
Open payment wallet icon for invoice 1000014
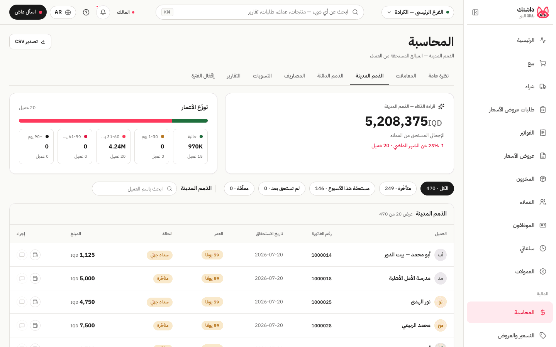click(x=35, y=255)
